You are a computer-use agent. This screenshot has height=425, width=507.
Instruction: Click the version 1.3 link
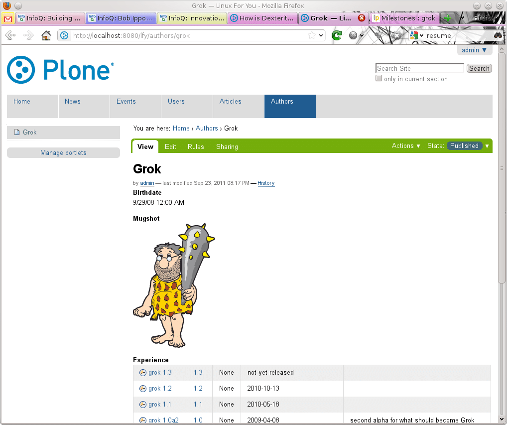[198, 373]
